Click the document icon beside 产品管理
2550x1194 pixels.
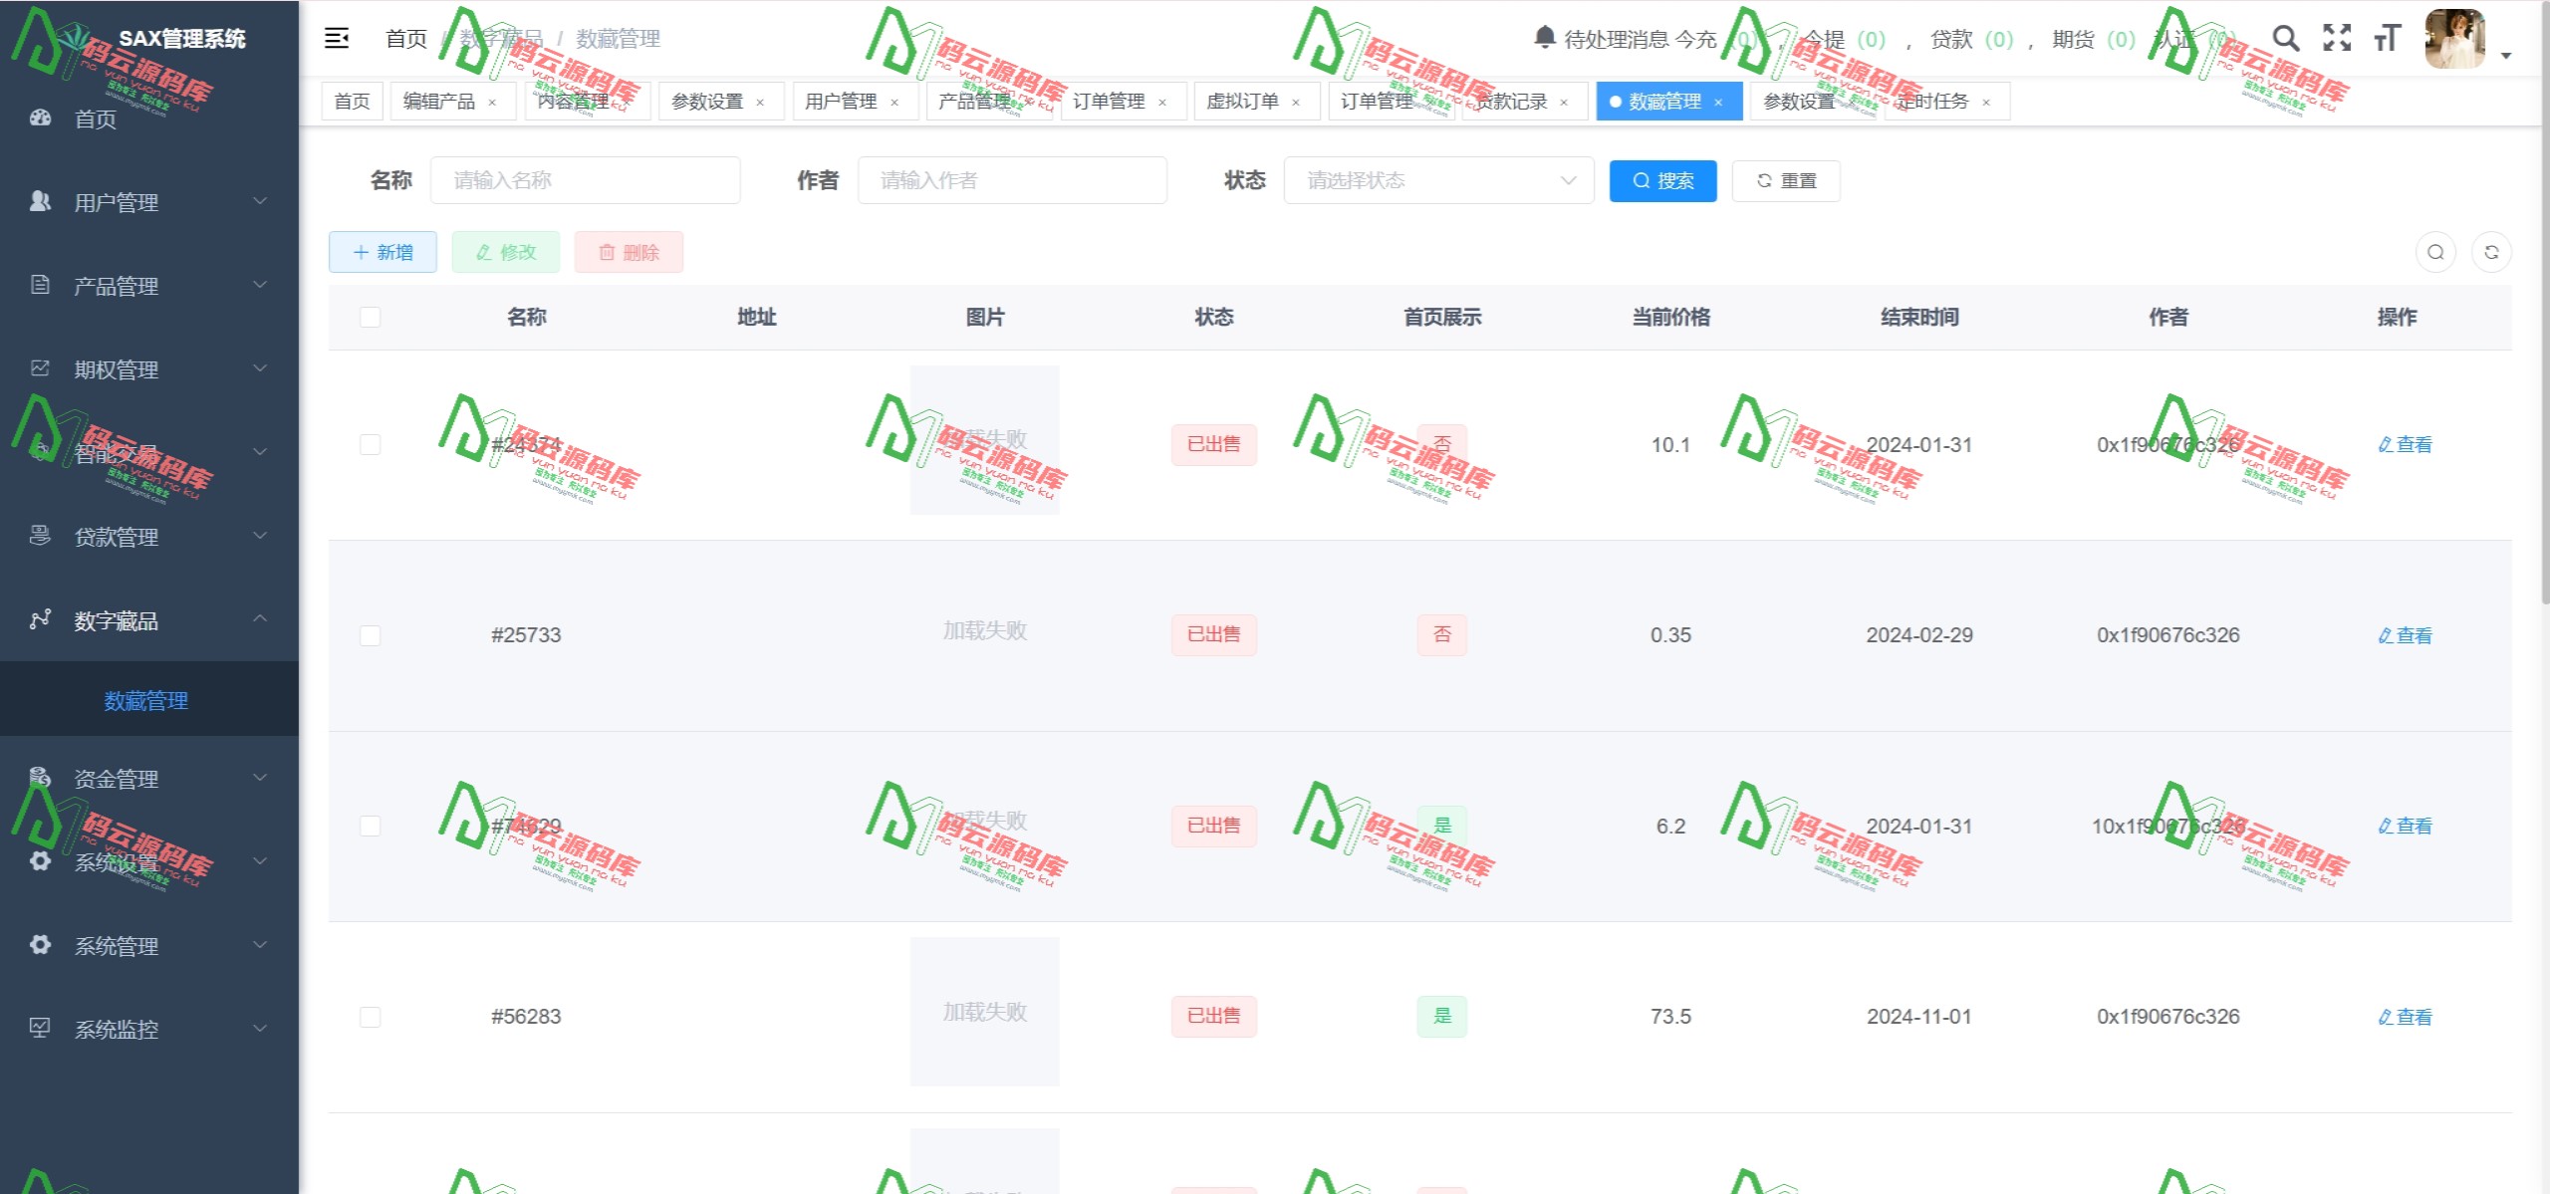(40, 285)
